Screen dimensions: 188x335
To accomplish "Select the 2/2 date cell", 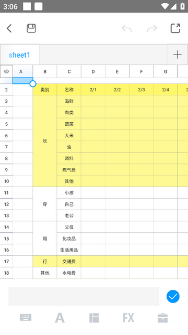I will [117, 90].
